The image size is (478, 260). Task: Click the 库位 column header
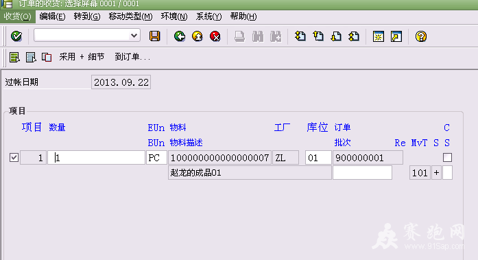pos(317,127)
